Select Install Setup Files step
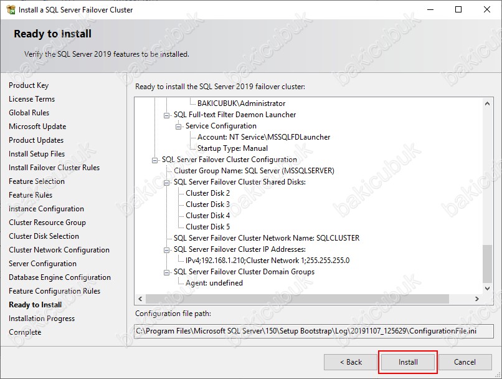 pyautogui.click(x=37, y=154)
